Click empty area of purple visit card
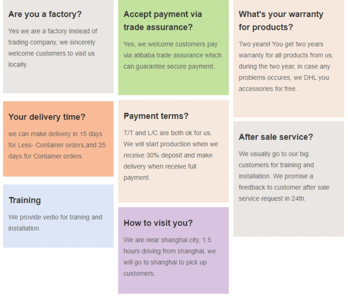 coord(173,286)
